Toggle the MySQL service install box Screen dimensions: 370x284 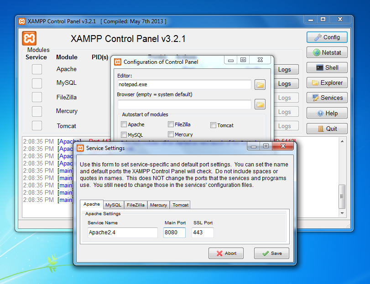(x=37, y=83)
